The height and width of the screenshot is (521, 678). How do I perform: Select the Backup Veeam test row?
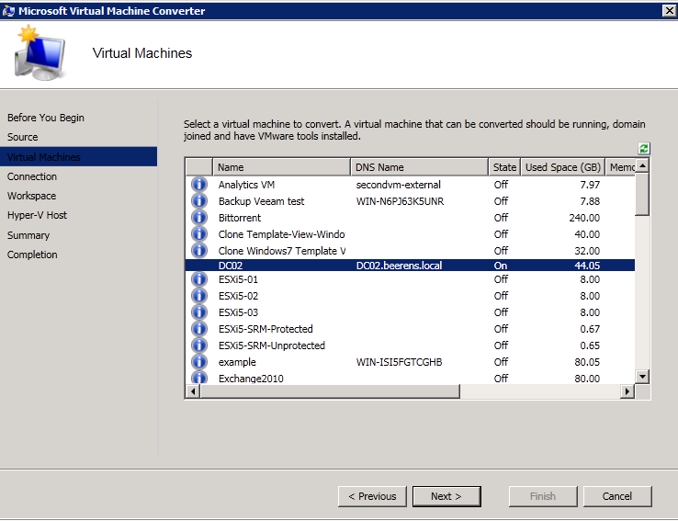pos(410,201)
